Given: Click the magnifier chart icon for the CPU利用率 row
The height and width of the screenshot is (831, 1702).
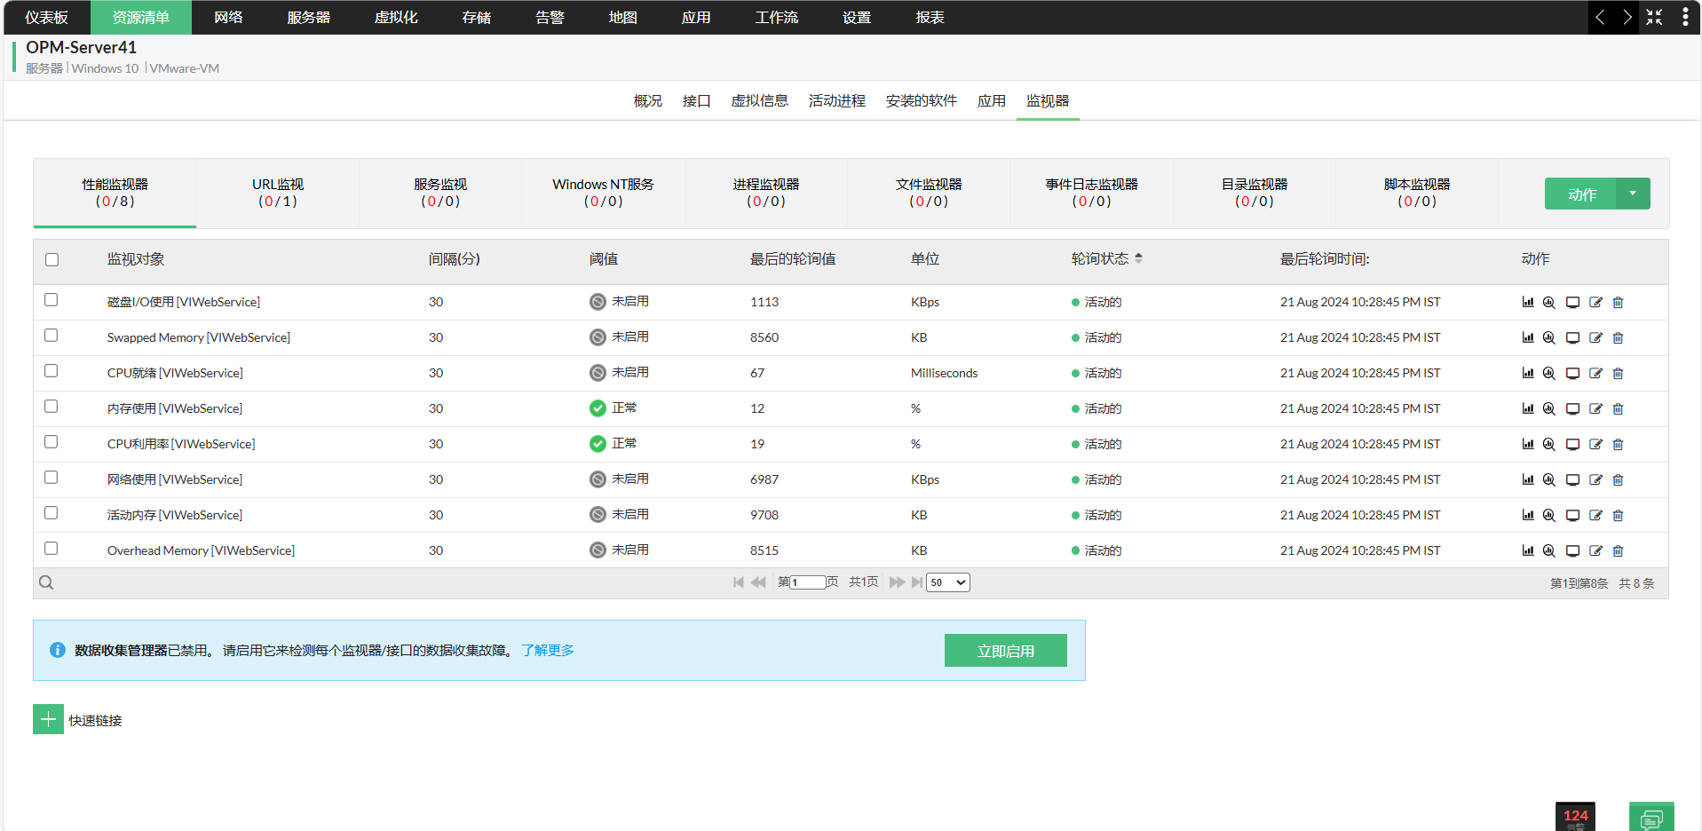Looking at the screenshot, I should tap(1549, 444).
